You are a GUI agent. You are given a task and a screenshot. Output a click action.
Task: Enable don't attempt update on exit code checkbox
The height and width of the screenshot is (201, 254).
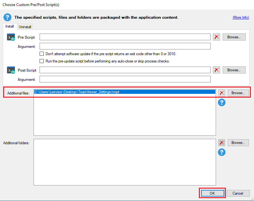pyautogui.click(x=41, y=54)
